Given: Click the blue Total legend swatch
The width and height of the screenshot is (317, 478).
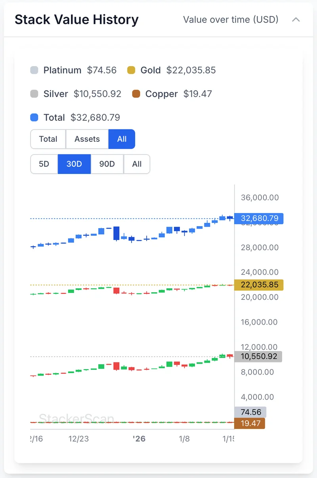Looking at the screenshot, I should tap(34, 118).
